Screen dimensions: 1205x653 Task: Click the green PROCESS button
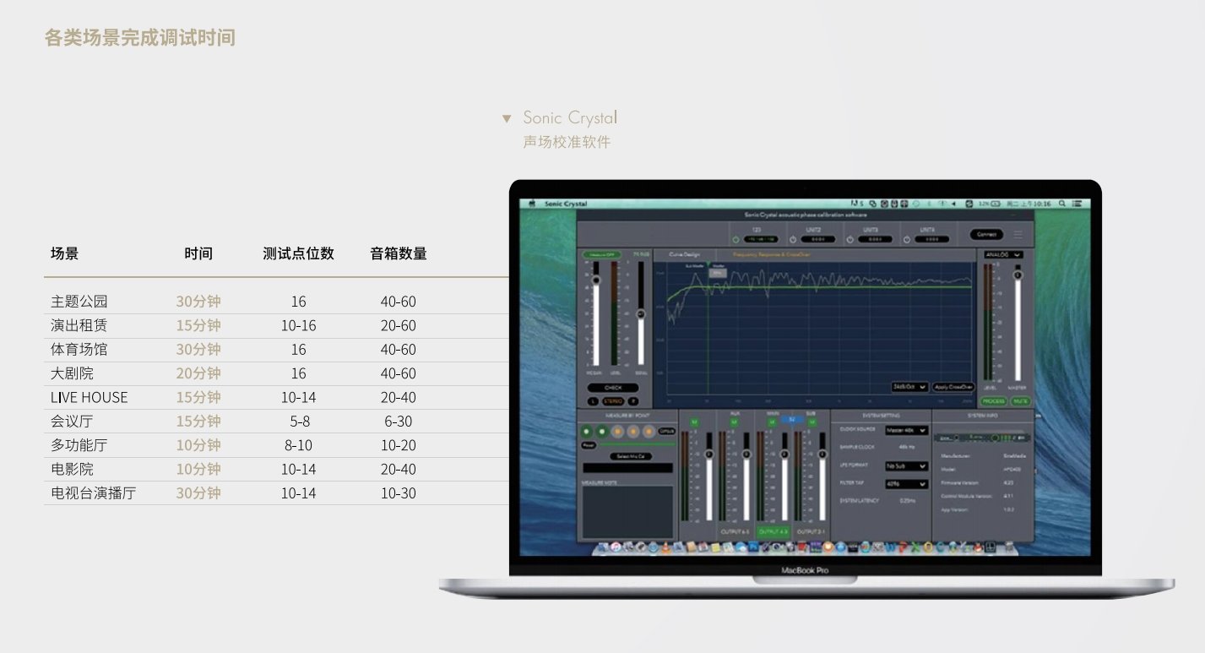point(994,401)
